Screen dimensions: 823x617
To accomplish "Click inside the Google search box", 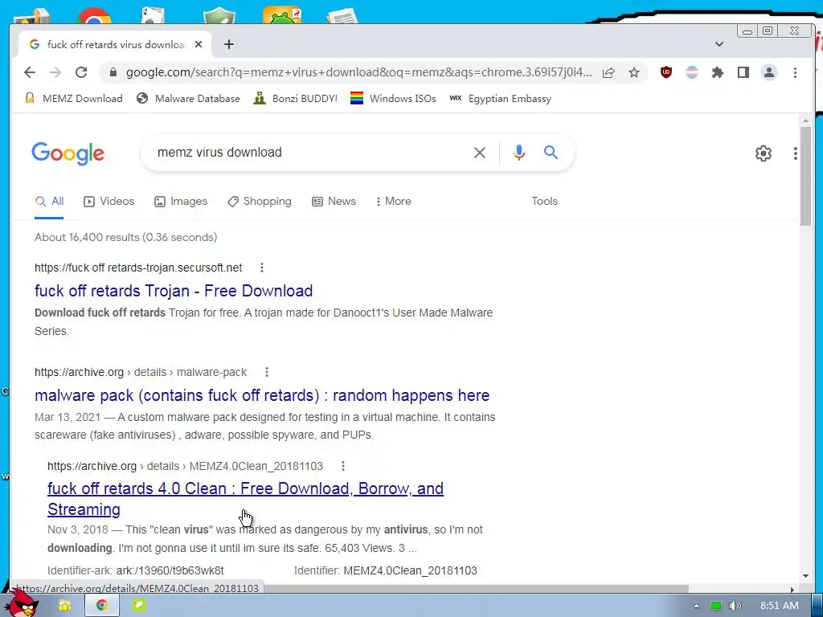I will [x=309, y=153].
